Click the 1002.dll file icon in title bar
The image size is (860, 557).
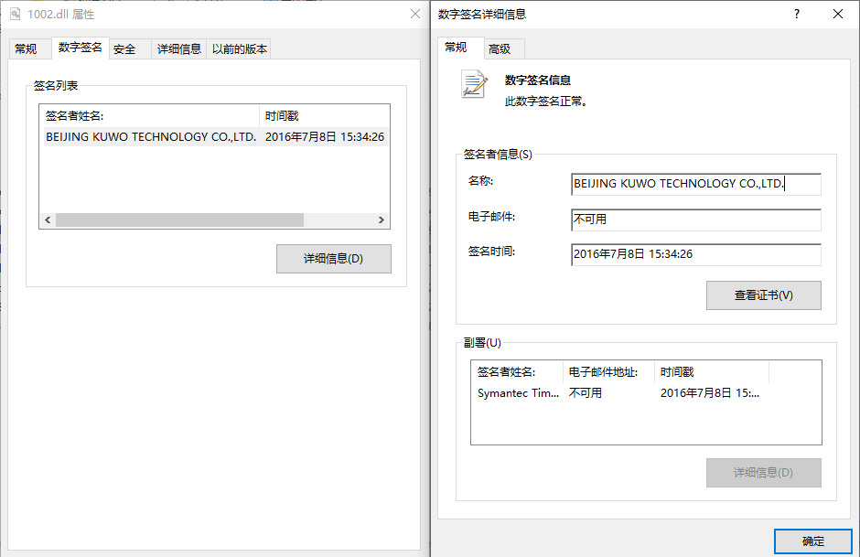[15, 14]
